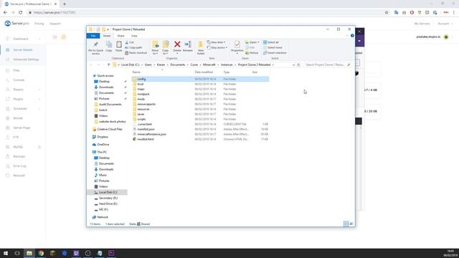Click Documents in the address breadcrumb
The height and width of the screenshot is (258, 459).
pyautogui.click(x=178, y=64)
